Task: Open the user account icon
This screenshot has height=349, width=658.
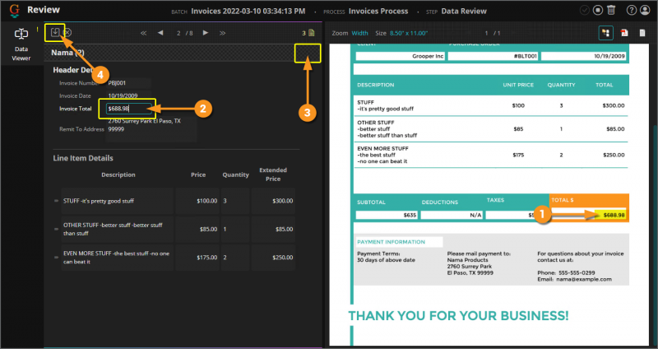Action: coord(645,10)
